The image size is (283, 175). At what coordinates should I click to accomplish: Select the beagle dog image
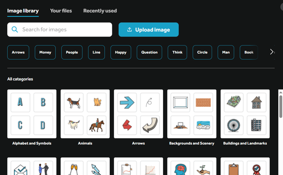[x=73, y=103]
